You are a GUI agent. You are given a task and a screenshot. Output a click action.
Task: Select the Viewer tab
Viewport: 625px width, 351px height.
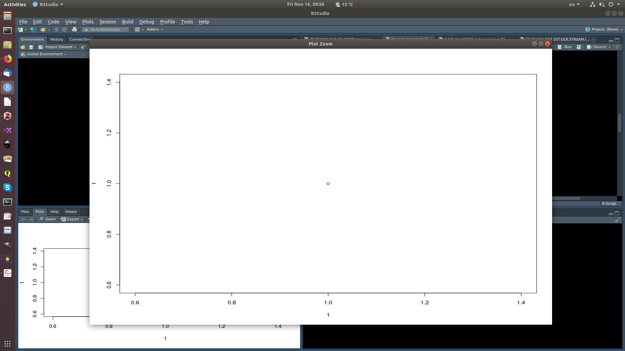coord(71,212)
